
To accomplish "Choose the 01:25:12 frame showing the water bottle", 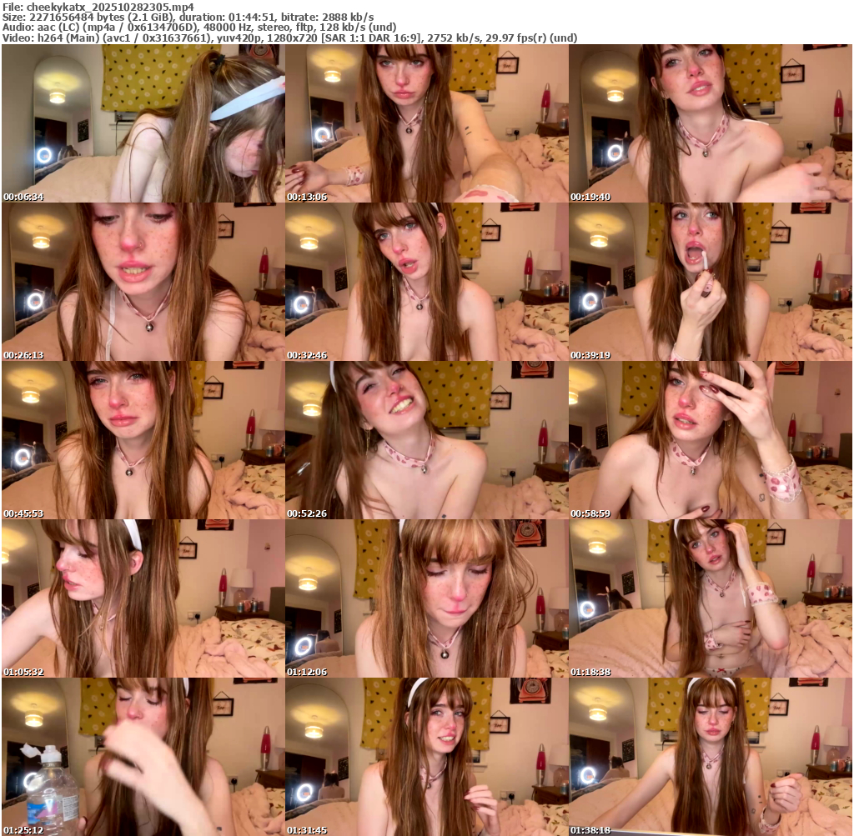I will [143, 757].
